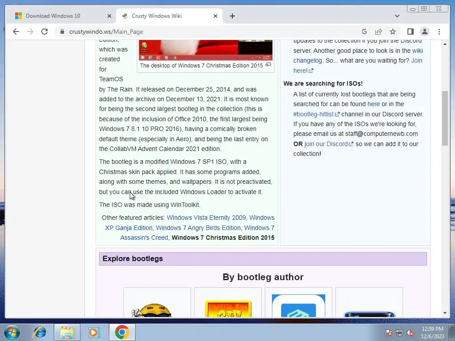Open Windows Explorer from taskbar
Viewport: 455px width, 341px height.
coord(67,332)
